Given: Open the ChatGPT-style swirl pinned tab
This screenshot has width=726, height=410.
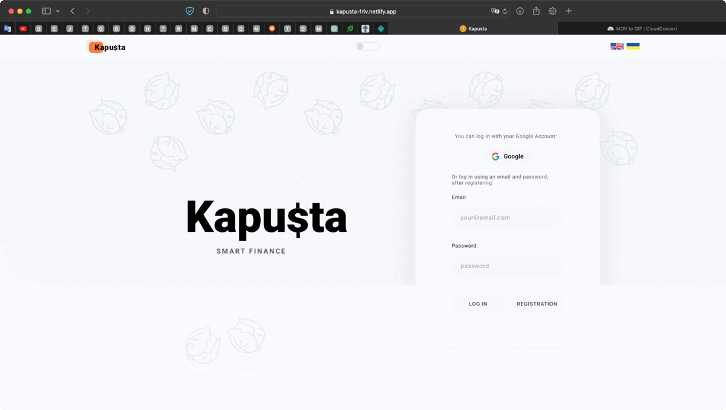Looking at the screenshot, I should click(x=335, y=28).
